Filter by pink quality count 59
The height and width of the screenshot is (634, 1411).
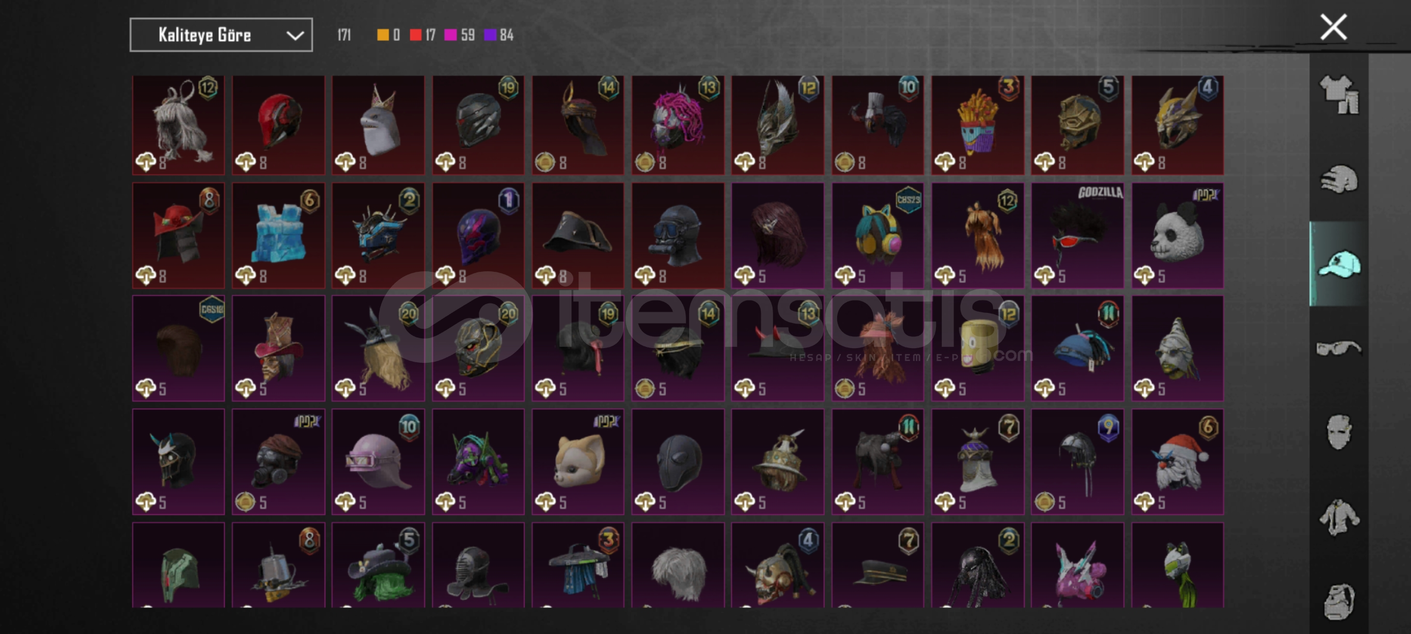click(460, 35)
